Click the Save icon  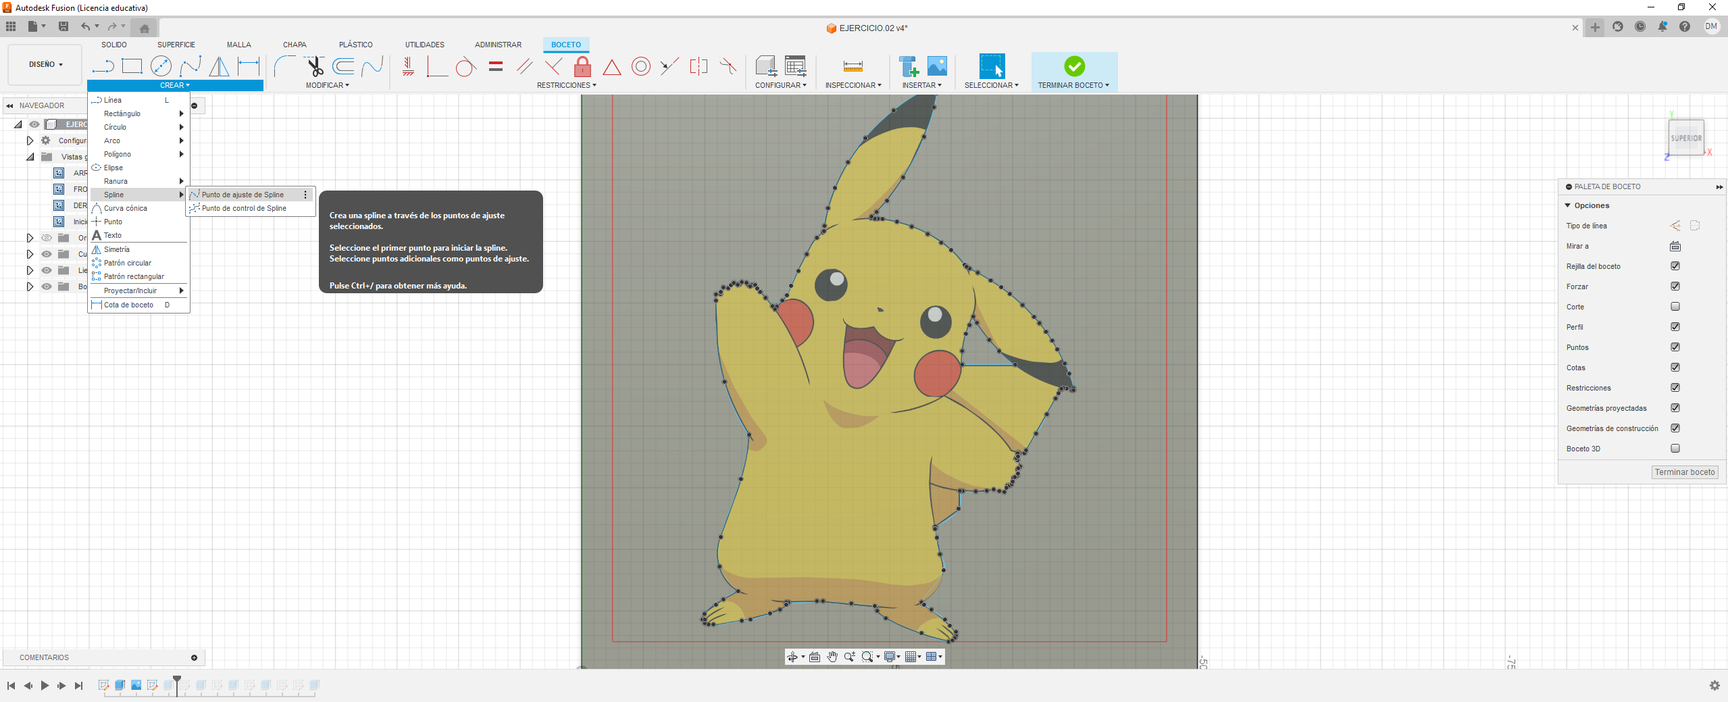(63, 26)
